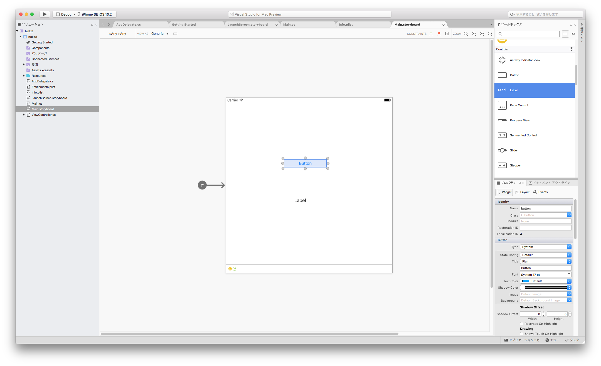Expand the Resources folder

click(x=24, y=76)
